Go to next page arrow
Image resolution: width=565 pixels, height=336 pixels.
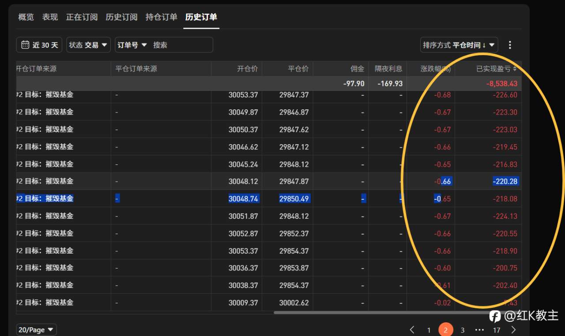click(x=513, y=329)
